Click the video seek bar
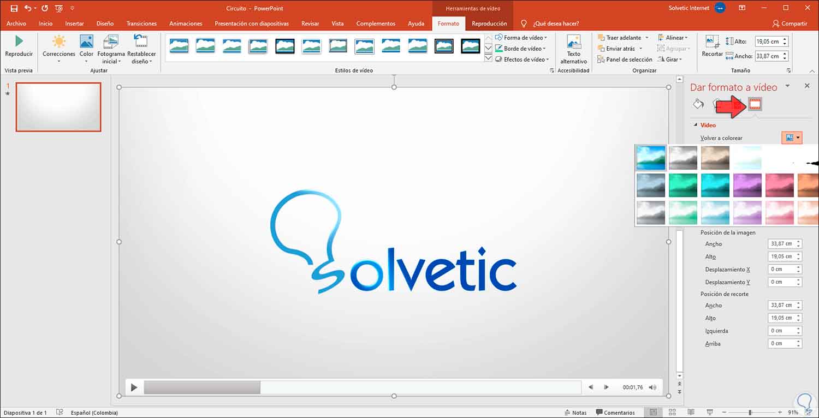 [363, 387]
